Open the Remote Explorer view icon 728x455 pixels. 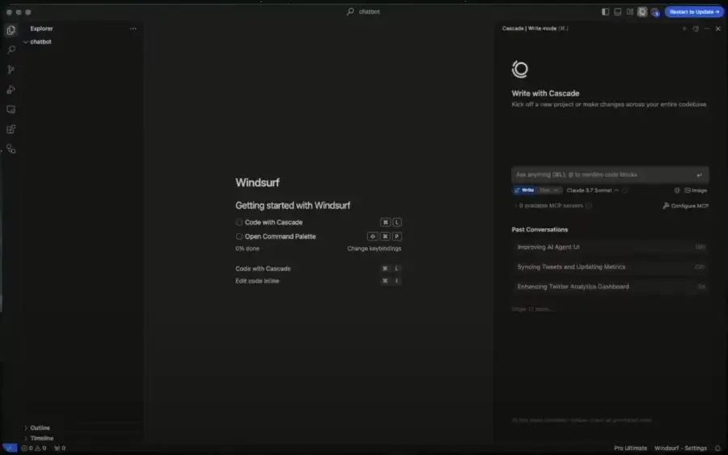(x=11, y=109)
